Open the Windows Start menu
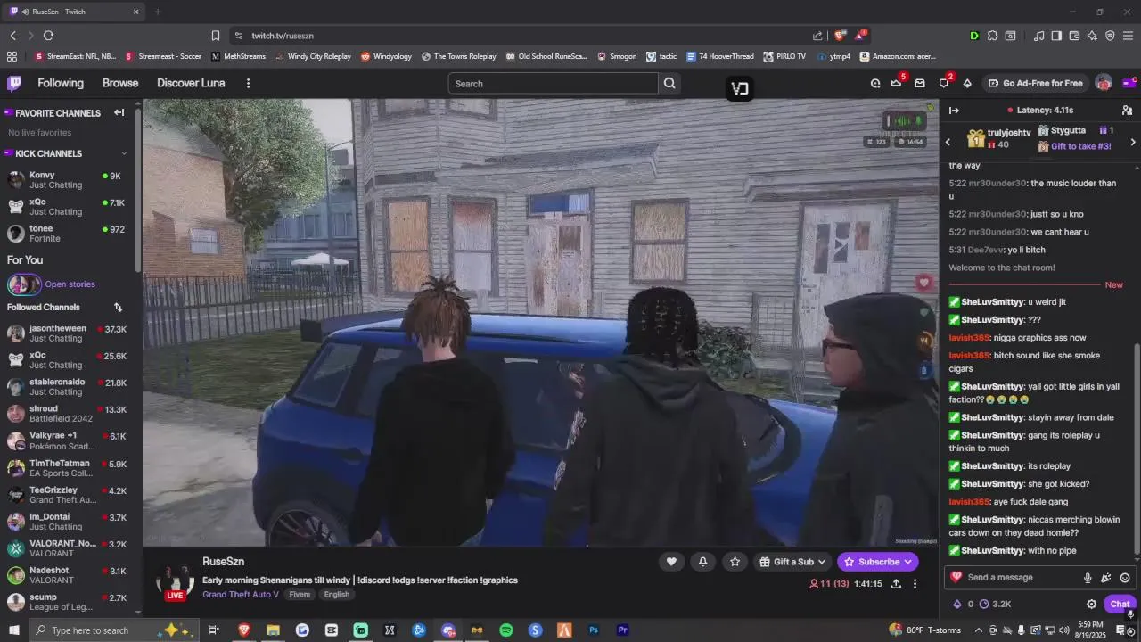 [x=13, y=630]
